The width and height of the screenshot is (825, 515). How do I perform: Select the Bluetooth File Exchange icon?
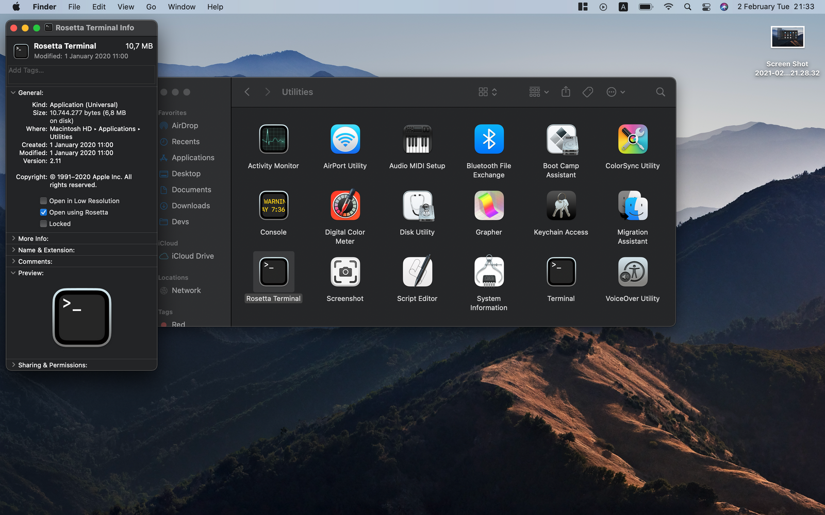pos(489,139)
